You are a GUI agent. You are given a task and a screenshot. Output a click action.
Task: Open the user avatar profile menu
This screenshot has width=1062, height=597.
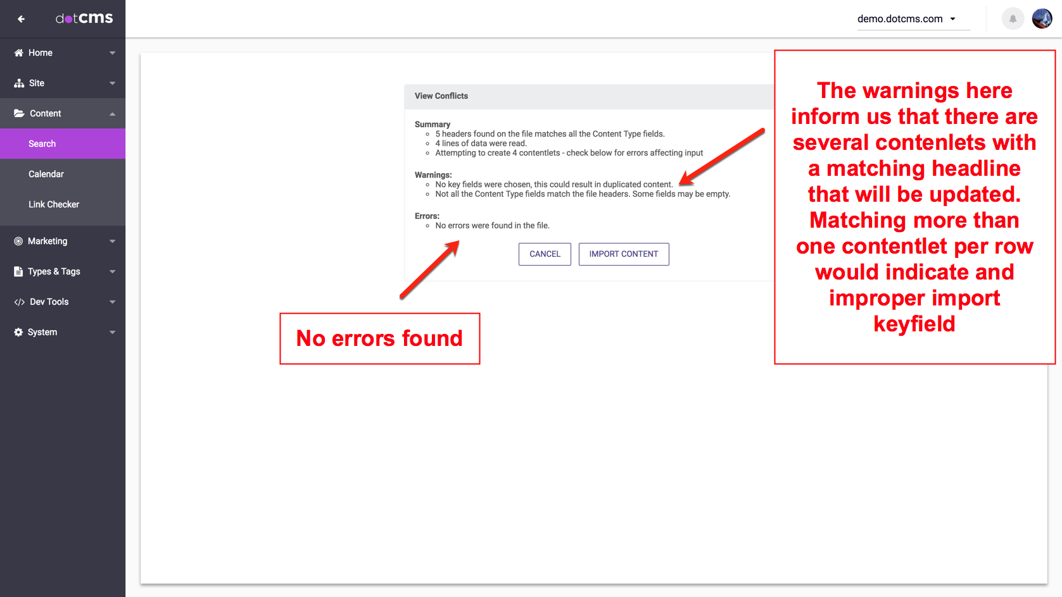(x=1042, y=19)
